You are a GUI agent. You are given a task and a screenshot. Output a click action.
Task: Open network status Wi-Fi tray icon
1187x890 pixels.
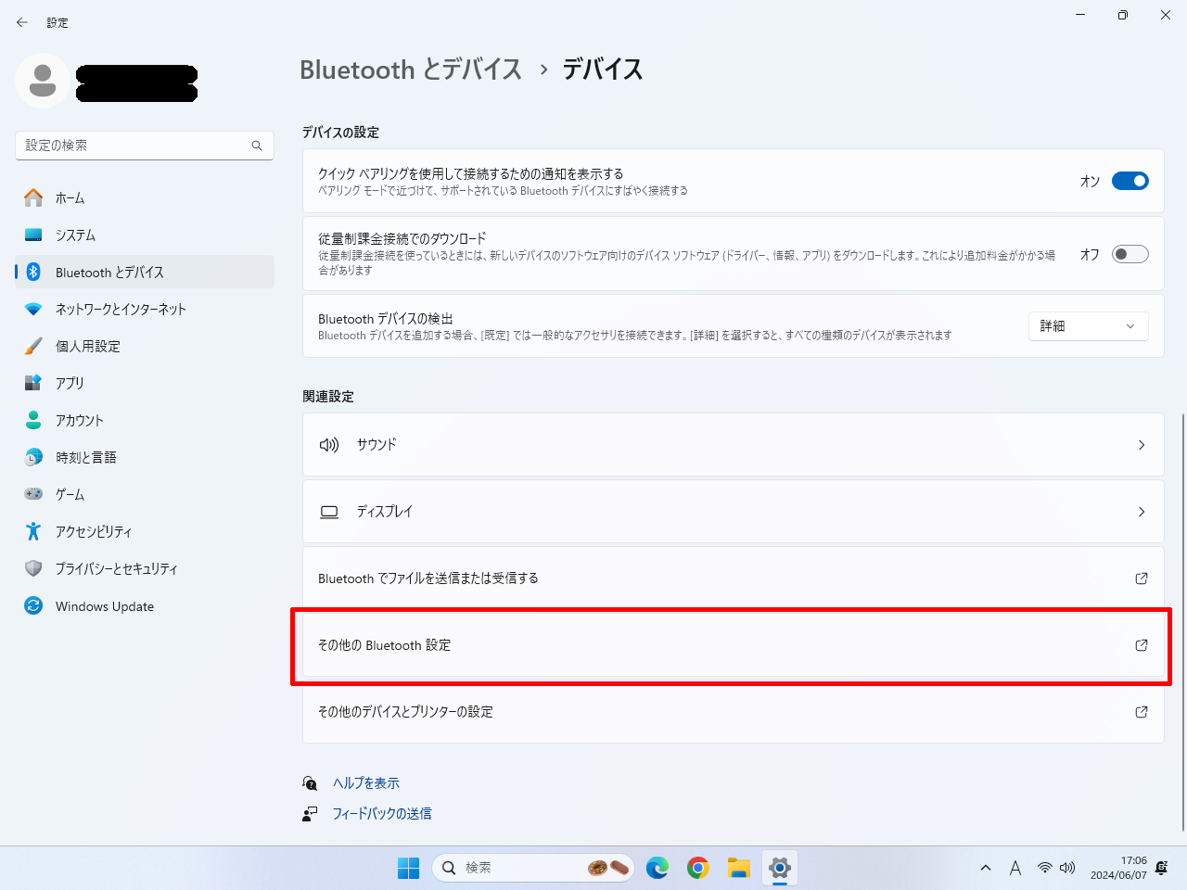1045,868
